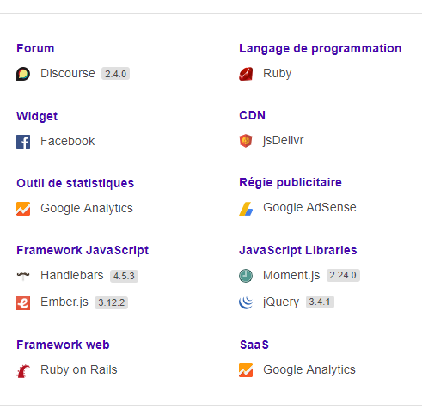422x409 pixels.
Task: Click the jsDelivr shield icon
Action: click(x=246, y=141)
